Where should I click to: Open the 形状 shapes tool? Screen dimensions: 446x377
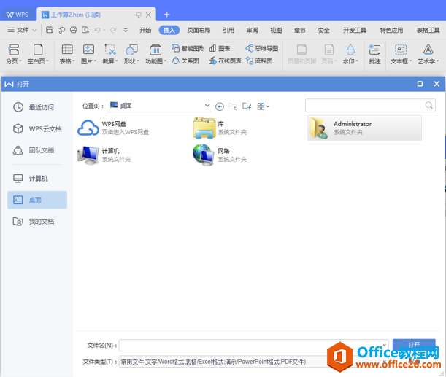click(131, 54)
